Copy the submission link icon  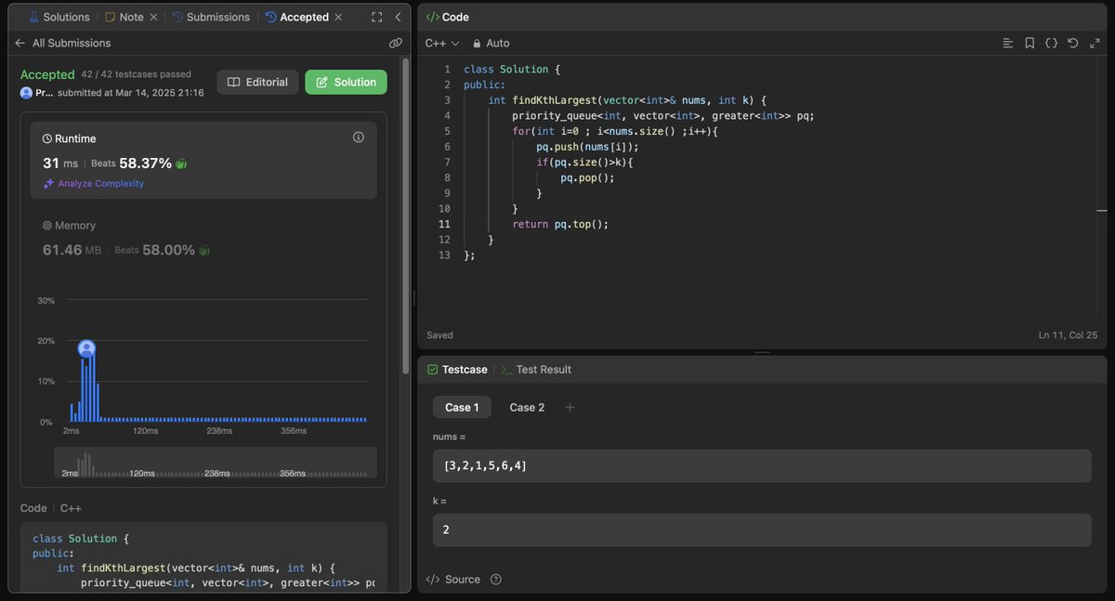395,43
